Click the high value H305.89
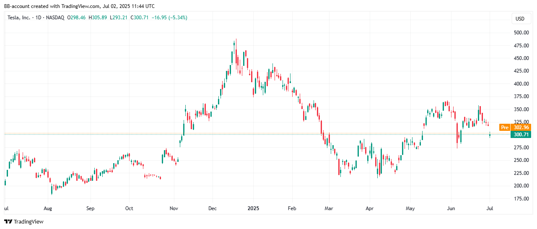Image resolution: width=537 pixels, height=229 pixels. tap(98, 18)
